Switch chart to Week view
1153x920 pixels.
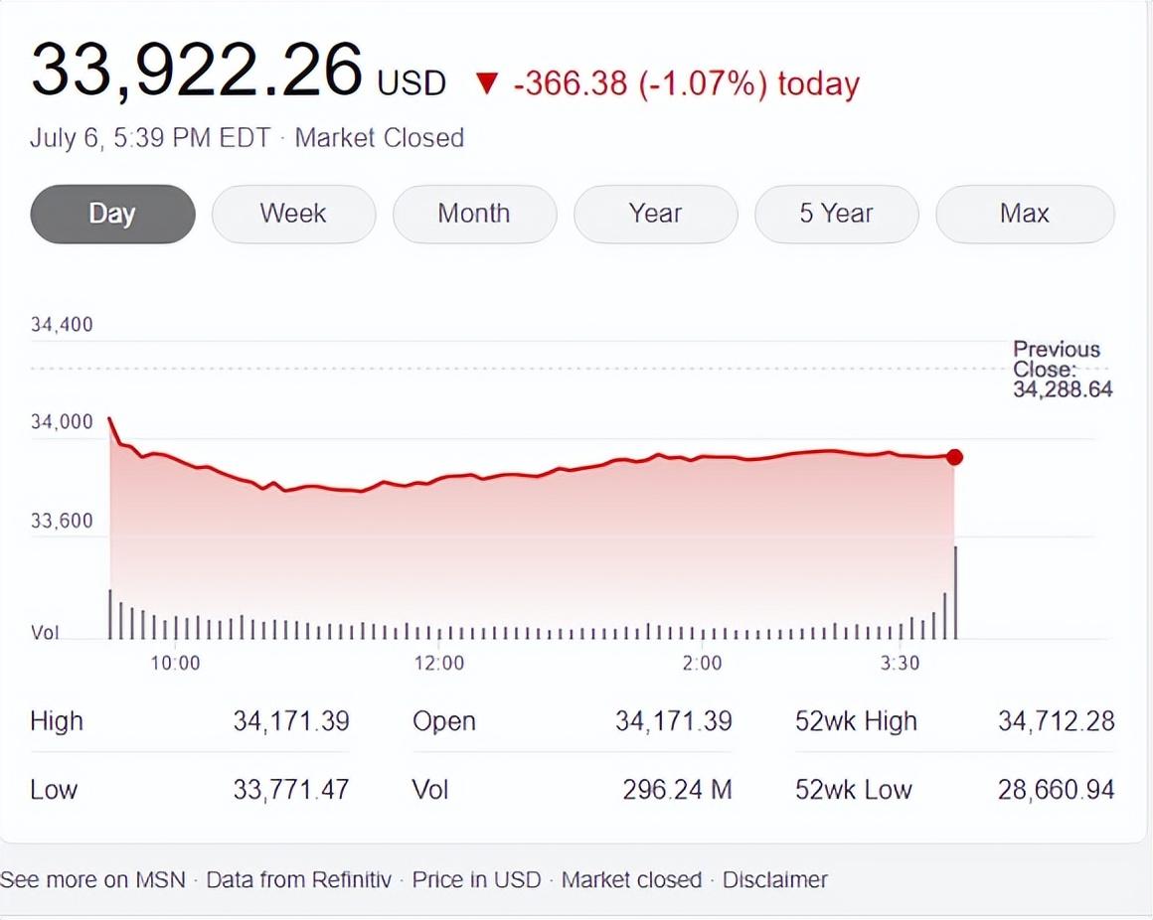(293, 214)
